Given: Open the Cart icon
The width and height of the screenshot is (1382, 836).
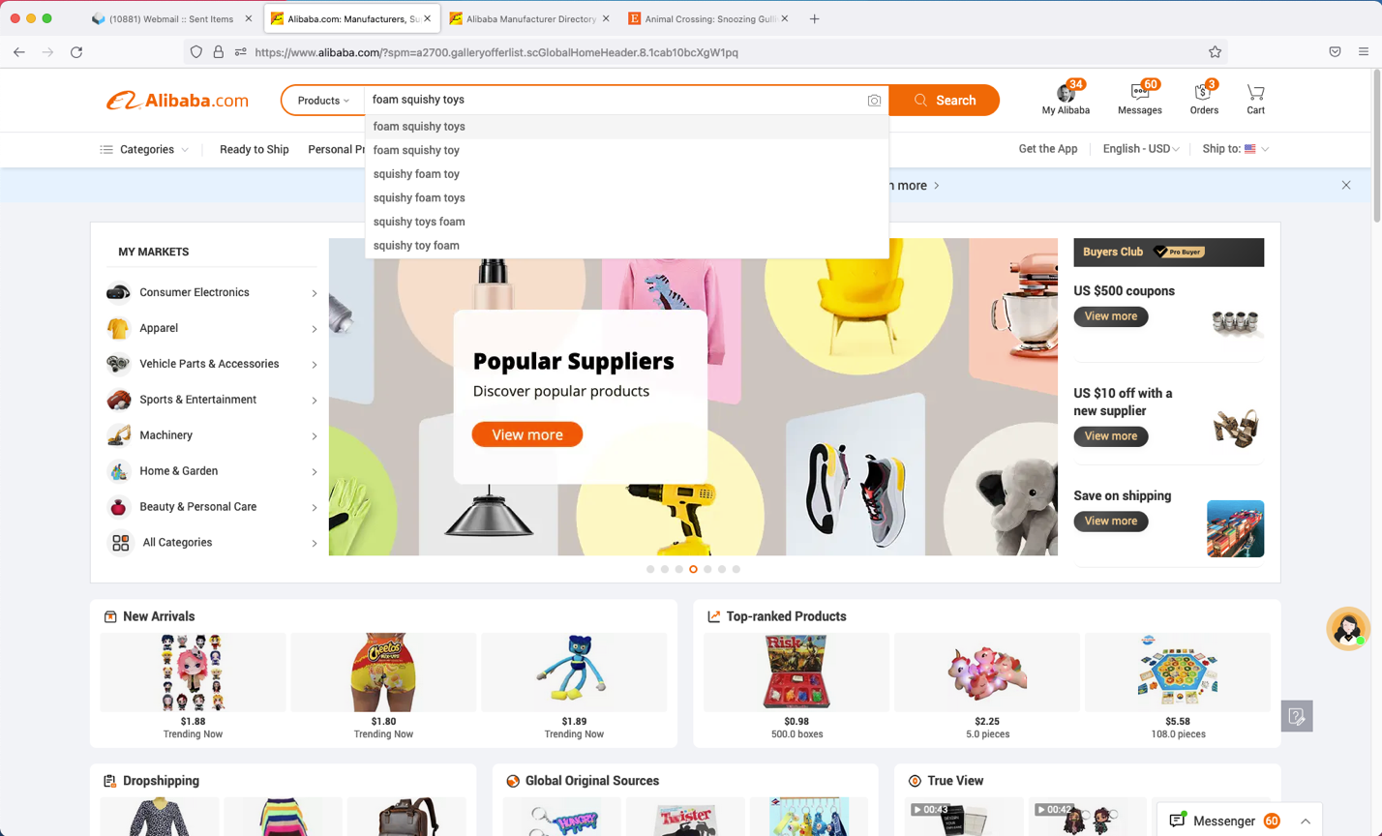Looking at the screenshot, I should click(x=1255, y=92).
